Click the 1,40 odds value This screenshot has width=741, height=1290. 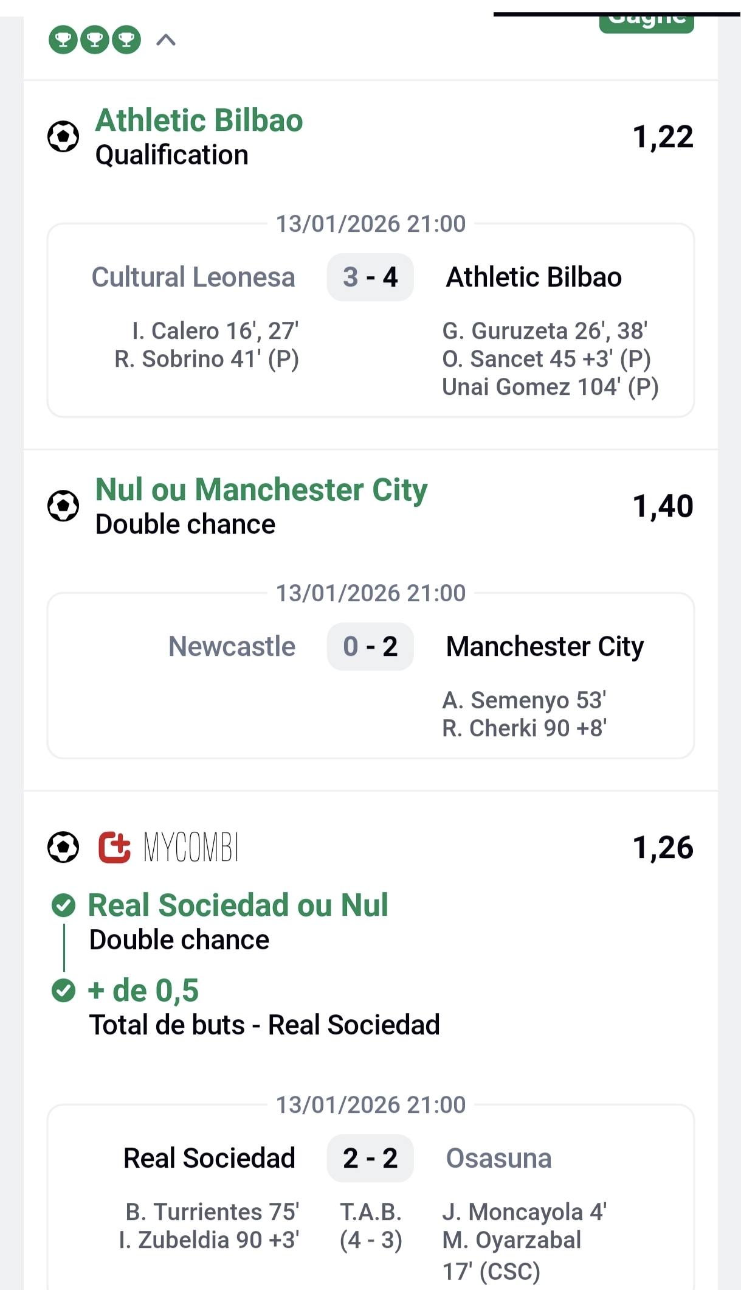[x=663, y=506]
